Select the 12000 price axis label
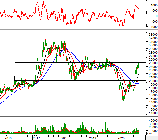158x140 pixels. 153,109
